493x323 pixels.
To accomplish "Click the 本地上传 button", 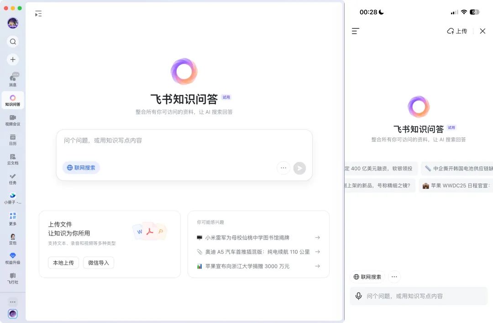I will (63, 263).
